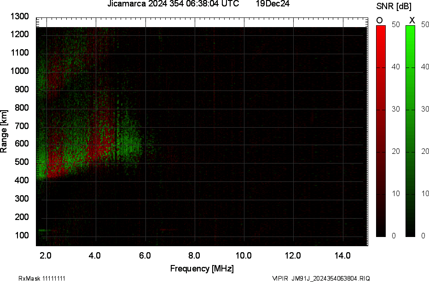
Task: Click the '200' range tick label
Action: coord(22,217)
